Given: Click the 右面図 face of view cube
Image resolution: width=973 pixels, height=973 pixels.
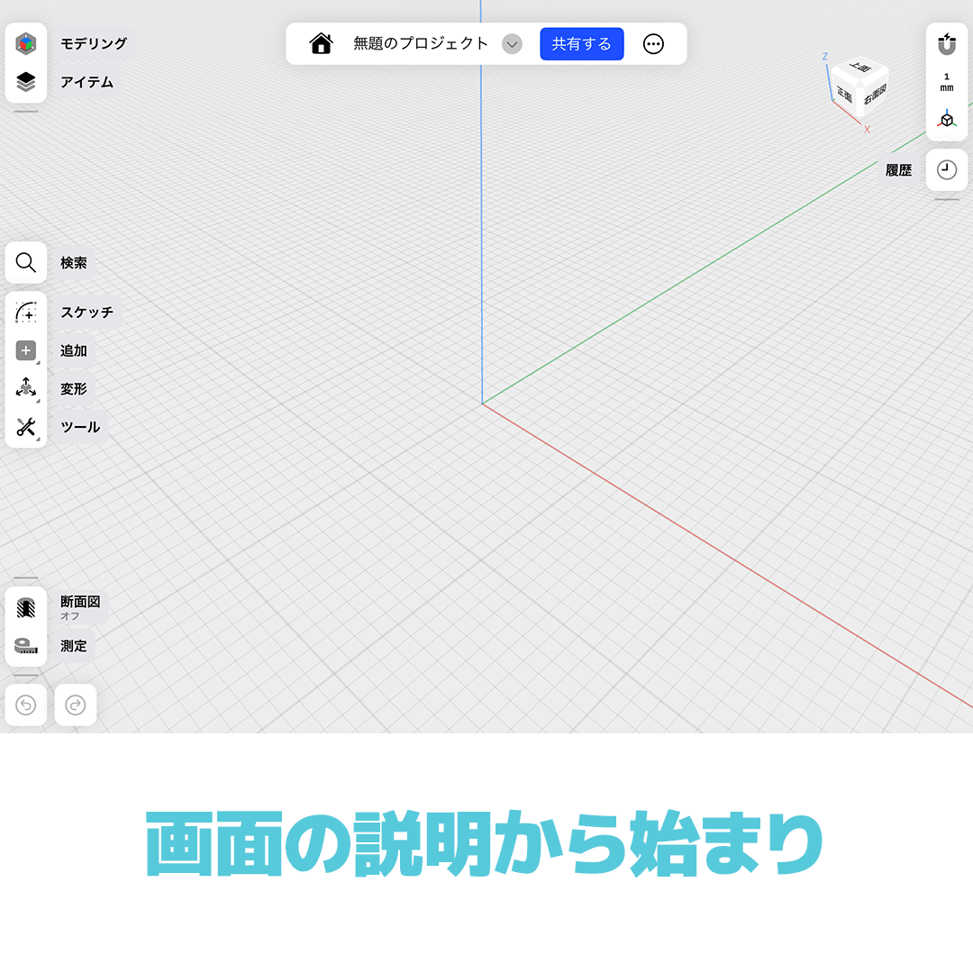Looking at the screenshot, I should pyautogui.click(x=875, y=95).
